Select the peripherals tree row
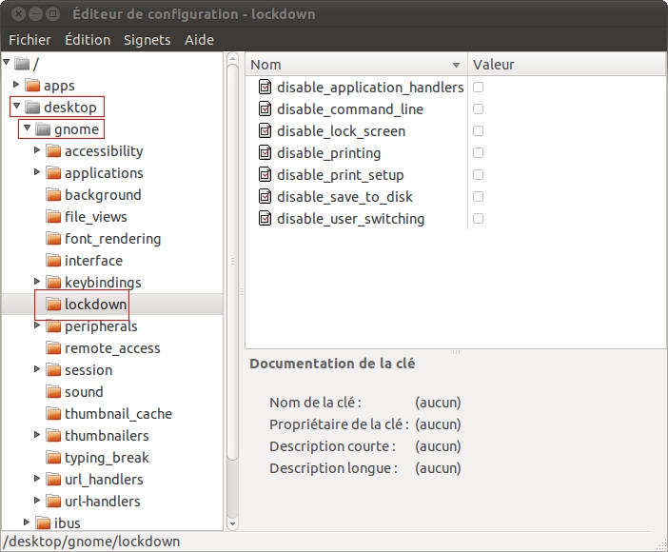Viewport: 668px width, 552px height. [x=112, y=326]
